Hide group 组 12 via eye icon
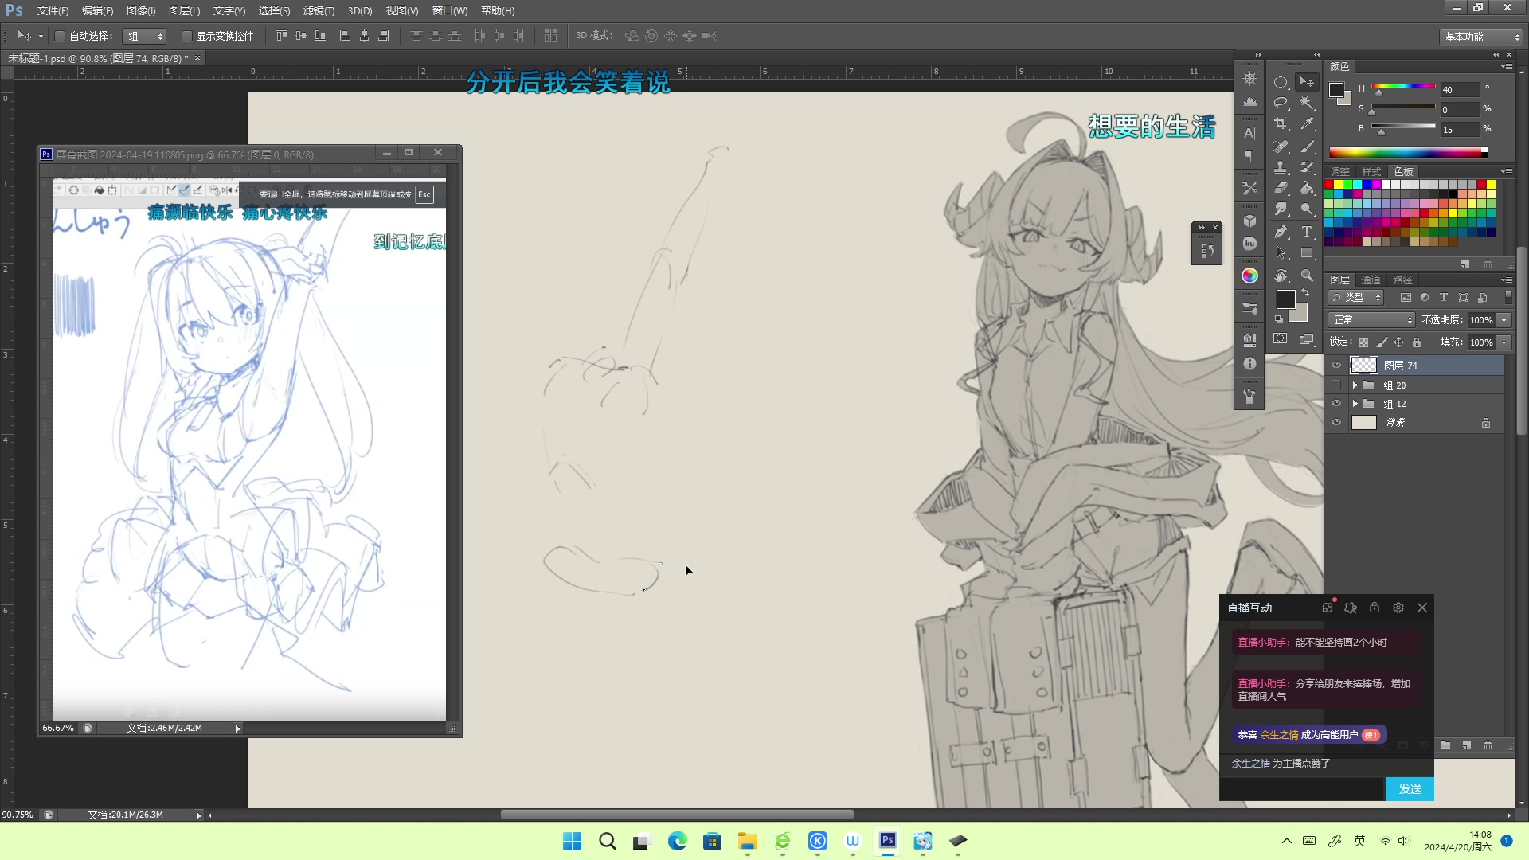The image size is (1529, 860). [1336, 404]
